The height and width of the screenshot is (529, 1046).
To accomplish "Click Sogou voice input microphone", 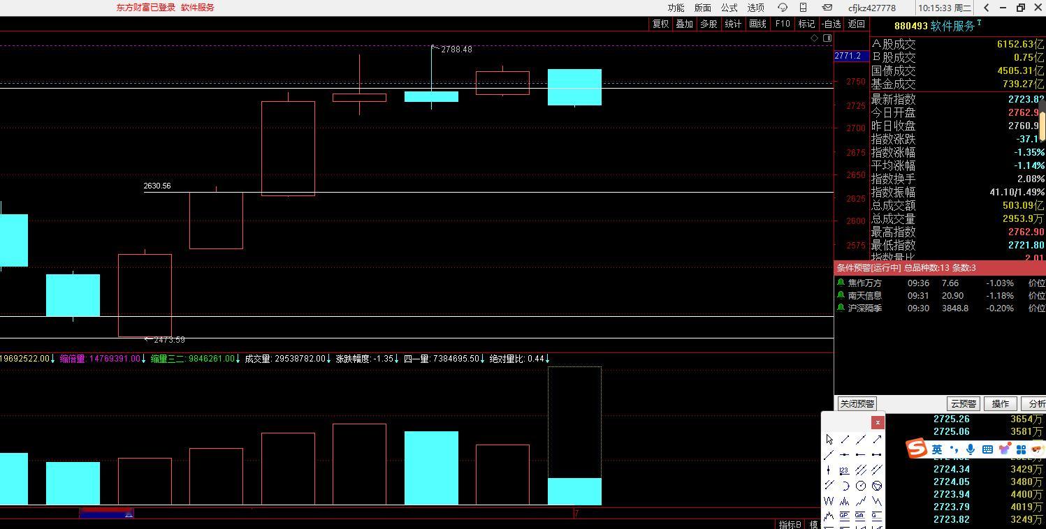I will [x=971, y=449].
